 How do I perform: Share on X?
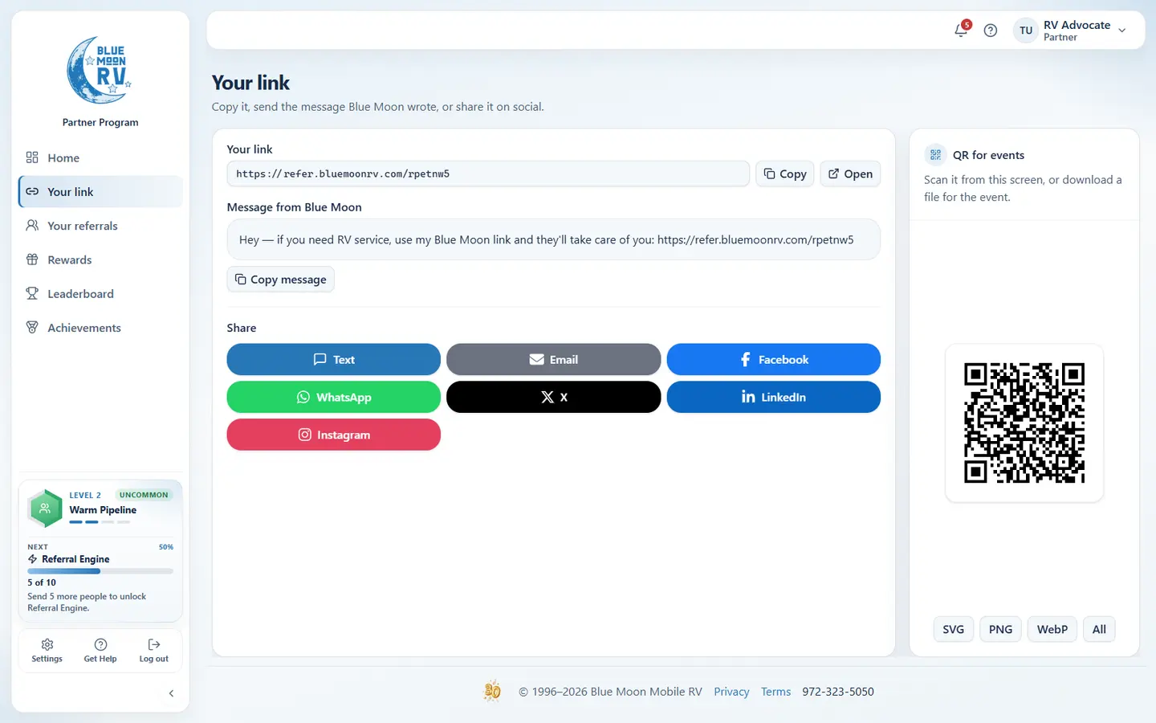pos(554,397)
